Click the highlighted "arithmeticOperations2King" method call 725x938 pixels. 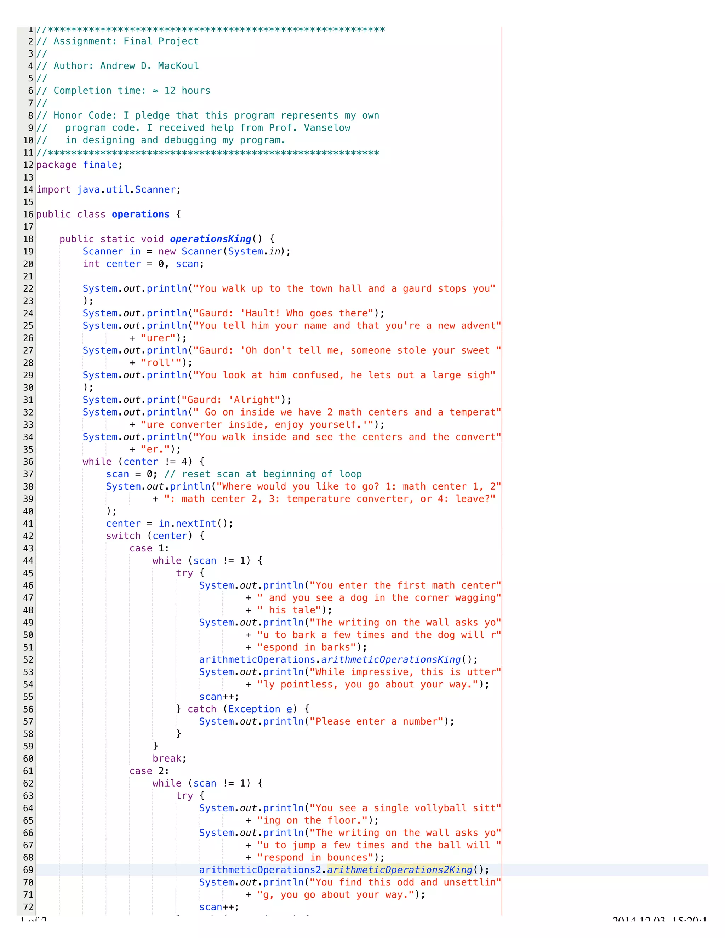coord(399,870)
